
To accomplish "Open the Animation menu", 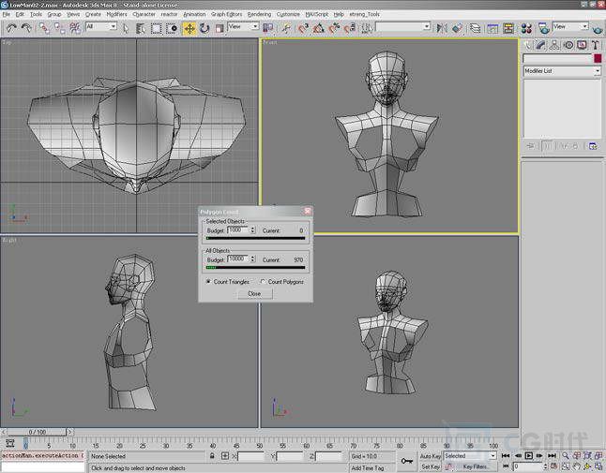I will pos(194,14).
